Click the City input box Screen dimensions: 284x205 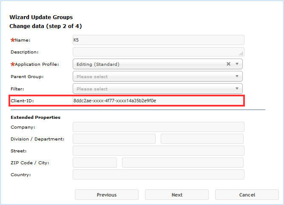(x=182, y=163)
